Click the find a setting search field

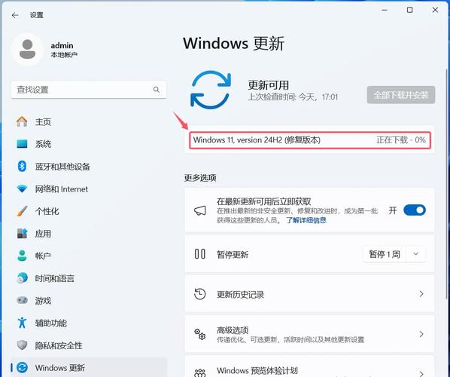[89, 90]
